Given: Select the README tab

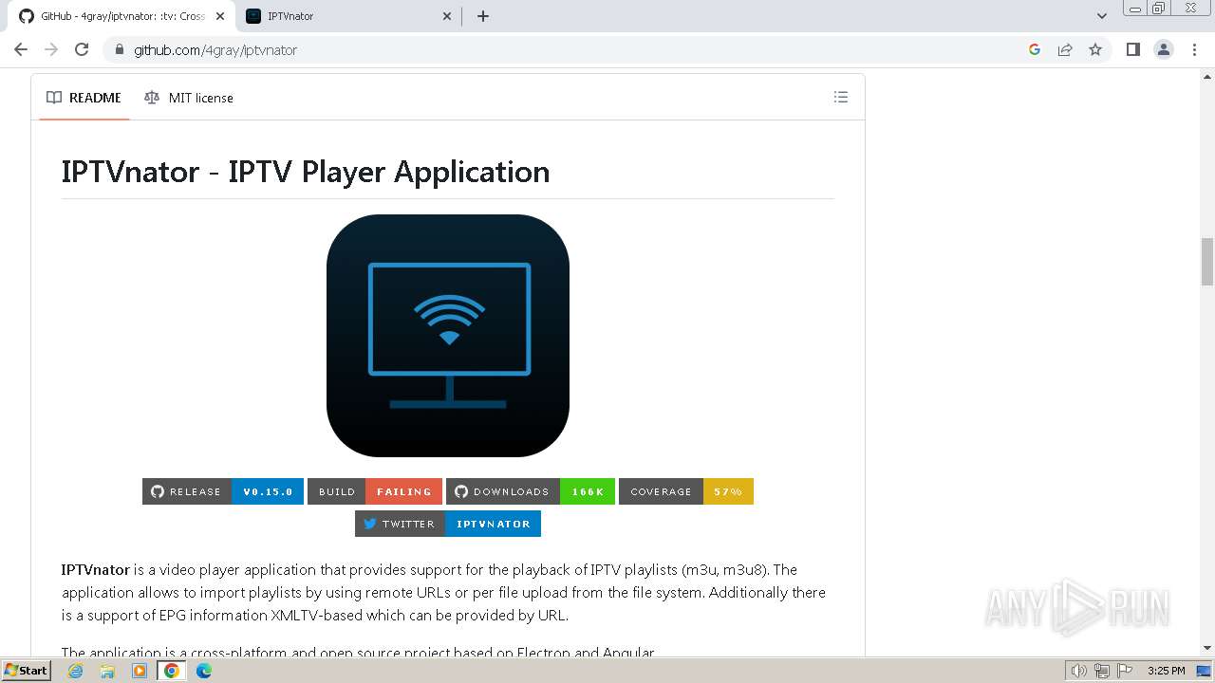Looking at the screenshot, I should tap(84, 98).
